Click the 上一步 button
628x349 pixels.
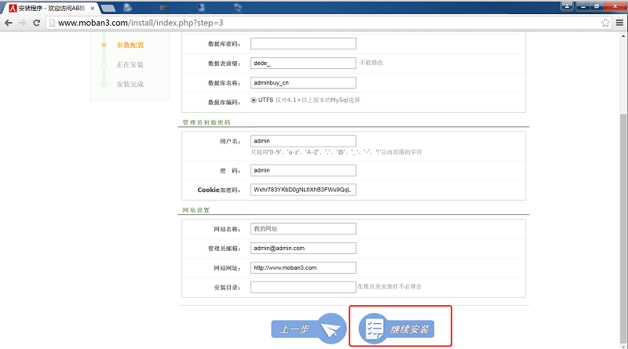point(309,329)
